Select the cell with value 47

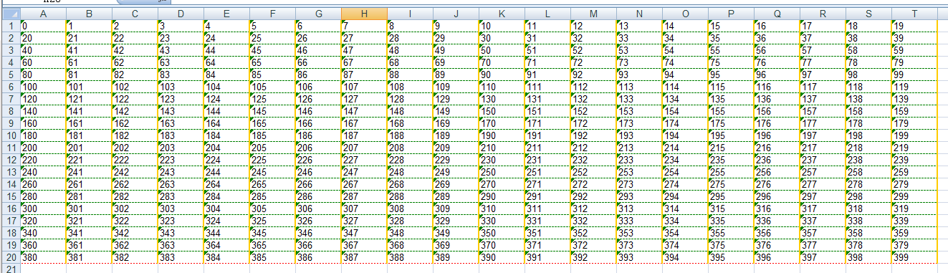364,50
